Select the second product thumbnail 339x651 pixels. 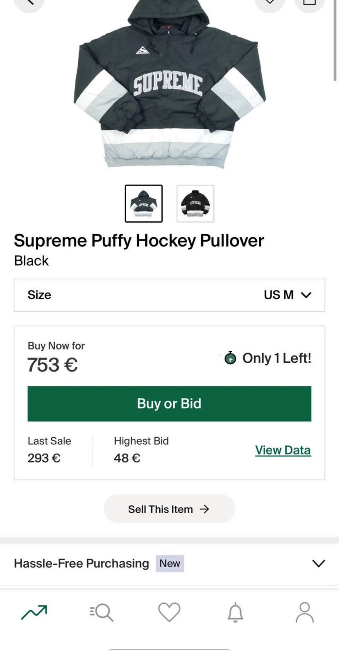tap(195, 203)
